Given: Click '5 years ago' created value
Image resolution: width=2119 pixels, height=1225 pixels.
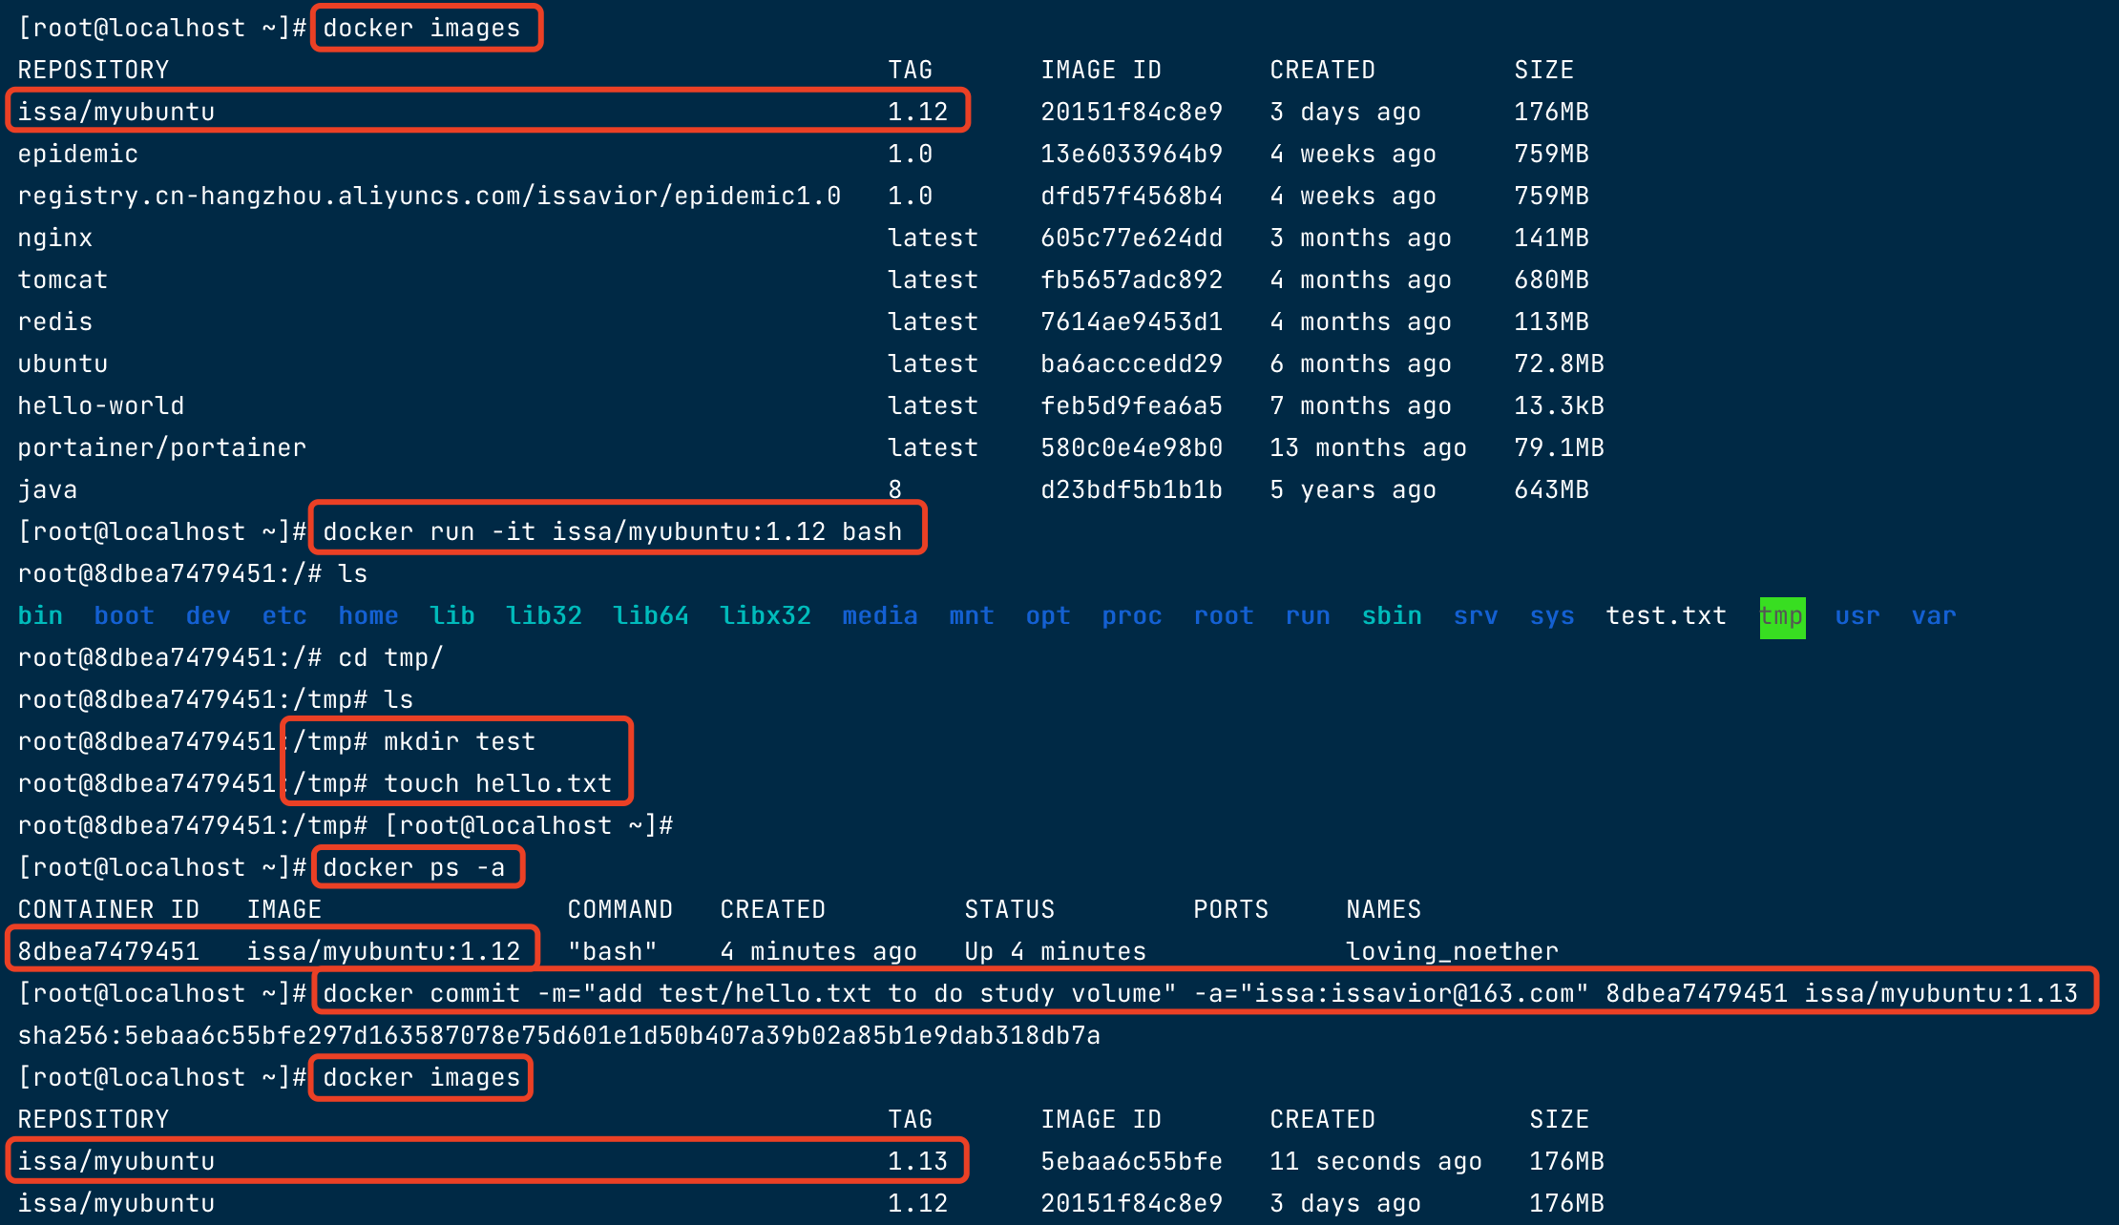Looking at the screenshot, I should (x=1353, y=489).
